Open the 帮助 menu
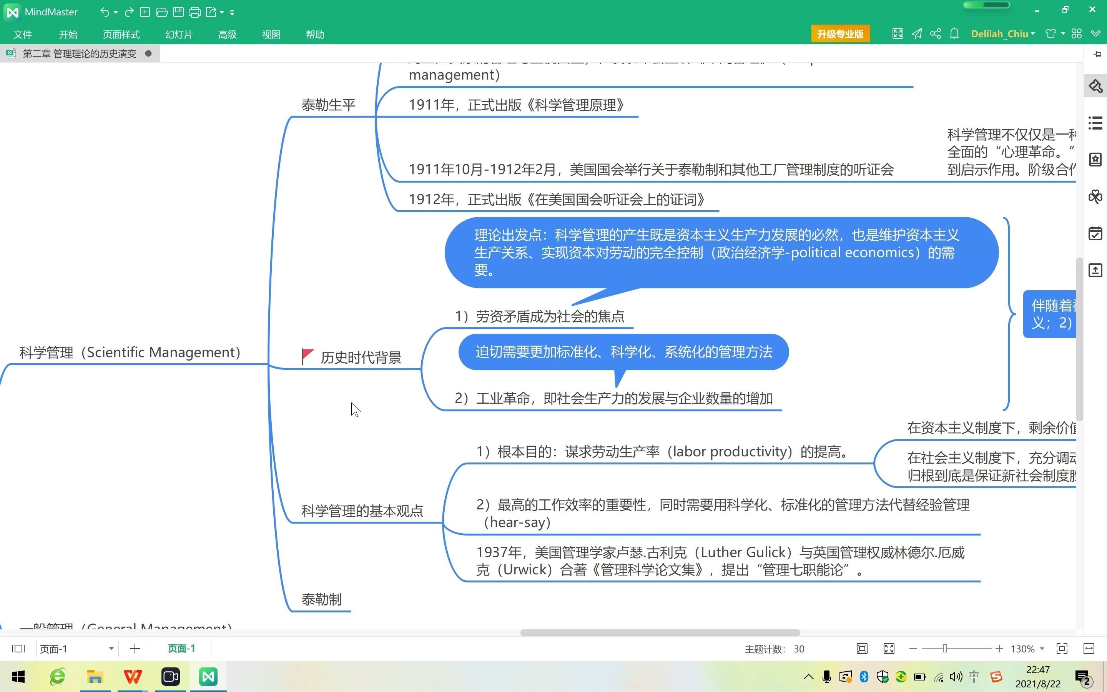1107x692 pixels. click(x=315, y=34)
